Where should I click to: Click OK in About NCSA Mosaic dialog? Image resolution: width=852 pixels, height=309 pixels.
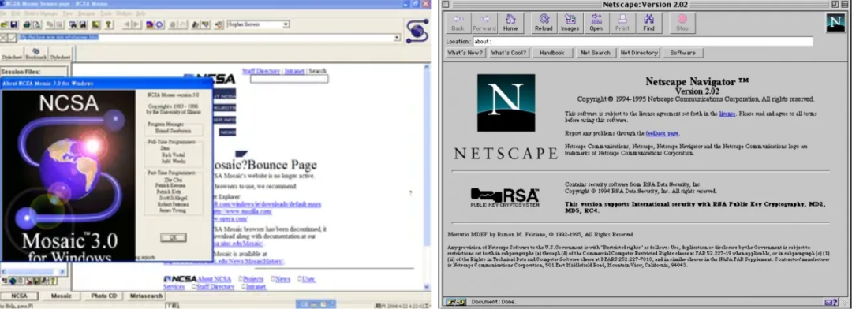[174, 237]
